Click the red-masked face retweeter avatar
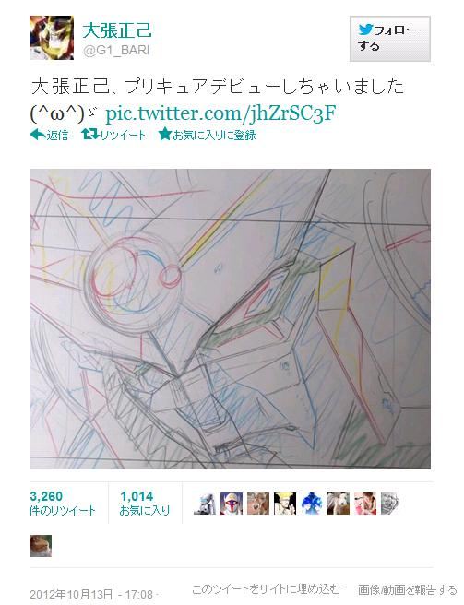This screenshot has width=464, height=605. click(232, 504)
